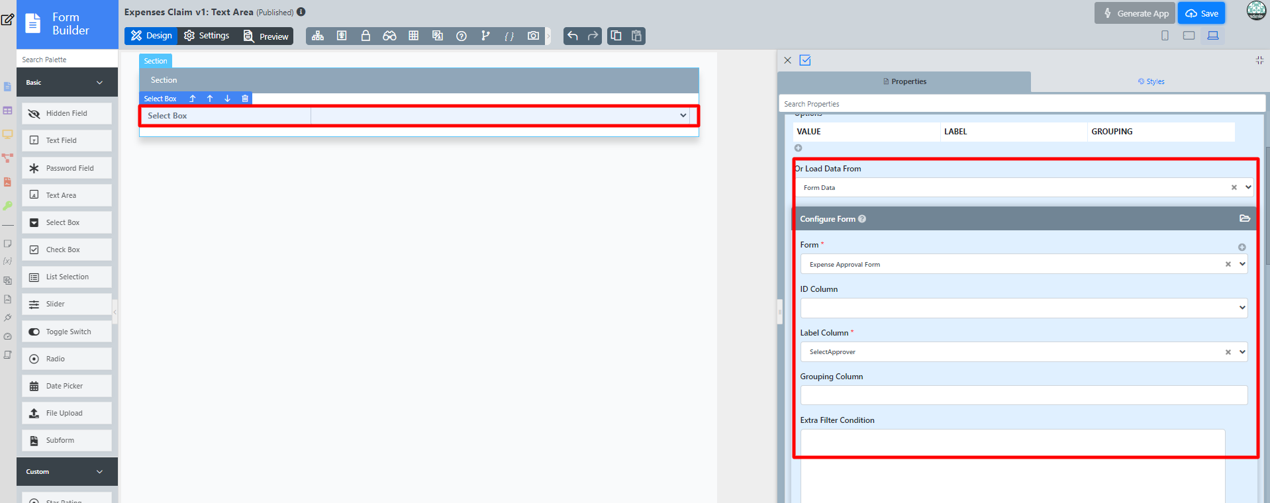Open the Or Load Data From dropdown
The height and width of the screenshot is (503, 1270).
(1023, 187)
